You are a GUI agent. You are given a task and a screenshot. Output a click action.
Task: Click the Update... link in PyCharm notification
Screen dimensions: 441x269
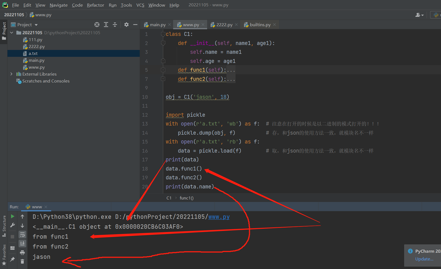click(424, 259)
